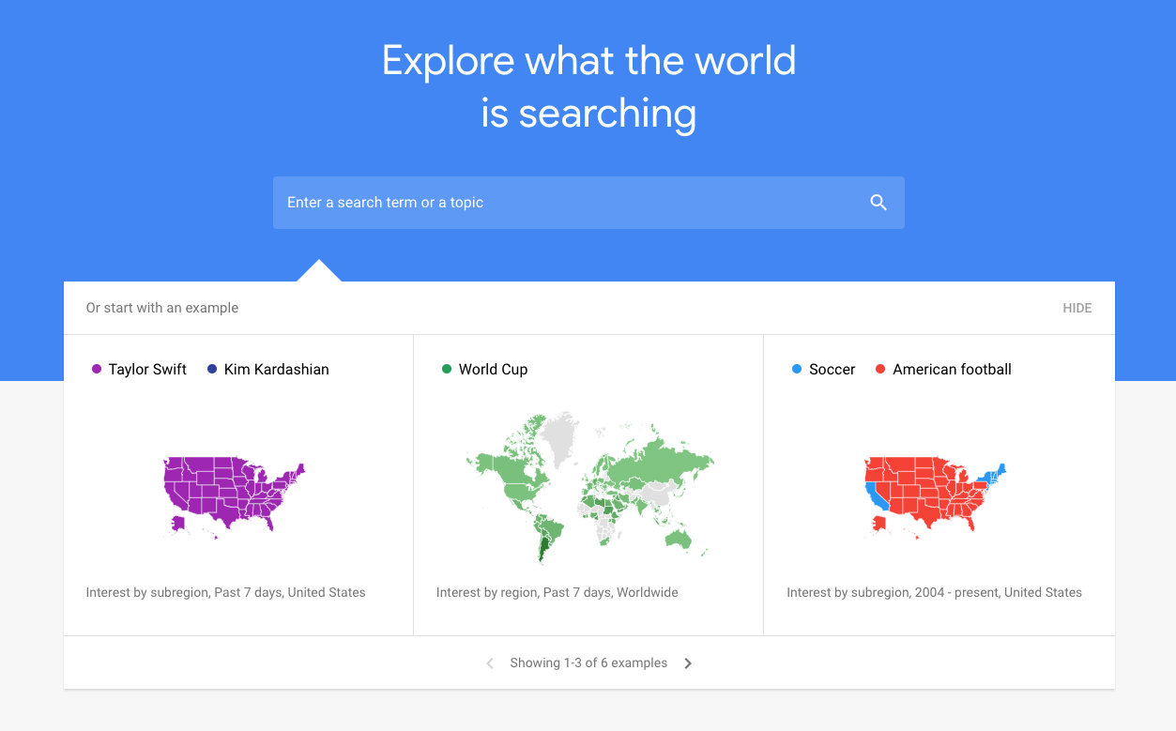Go back to previous examples with the chevron

point(489,662)
